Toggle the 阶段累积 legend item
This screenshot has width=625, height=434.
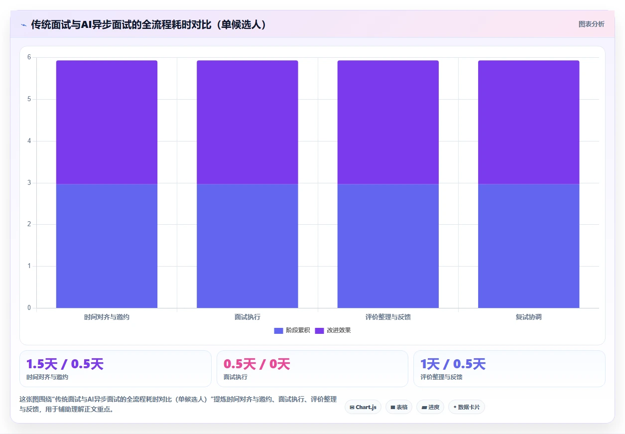pyautogui.click(x=292, y=330)
